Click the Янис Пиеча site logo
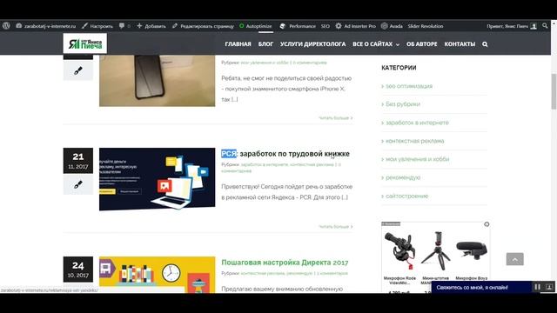The image size is (557, 313). 85,43
